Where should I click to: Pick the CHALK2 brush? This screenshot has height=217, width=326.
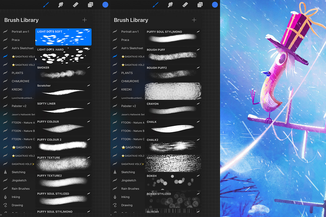point(173,145)
